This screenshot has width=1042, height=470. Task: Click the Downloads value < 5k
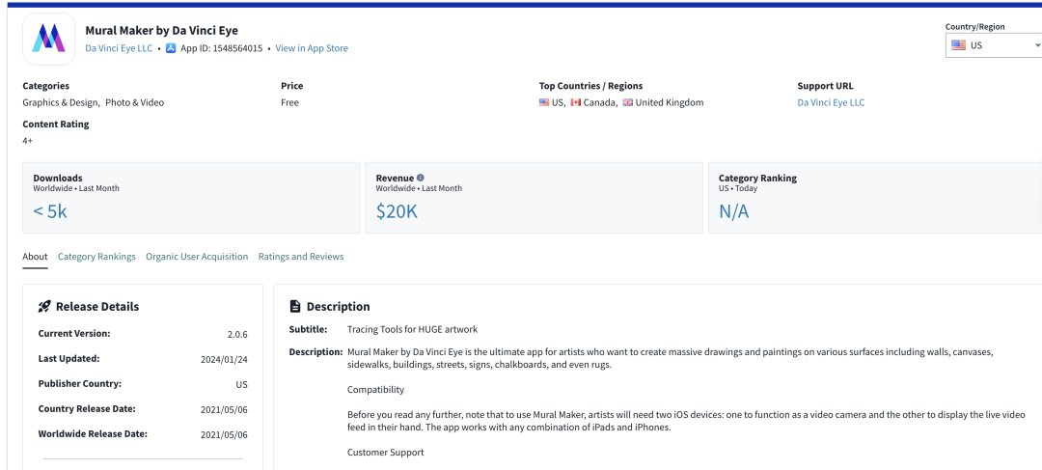click(50, 211)
